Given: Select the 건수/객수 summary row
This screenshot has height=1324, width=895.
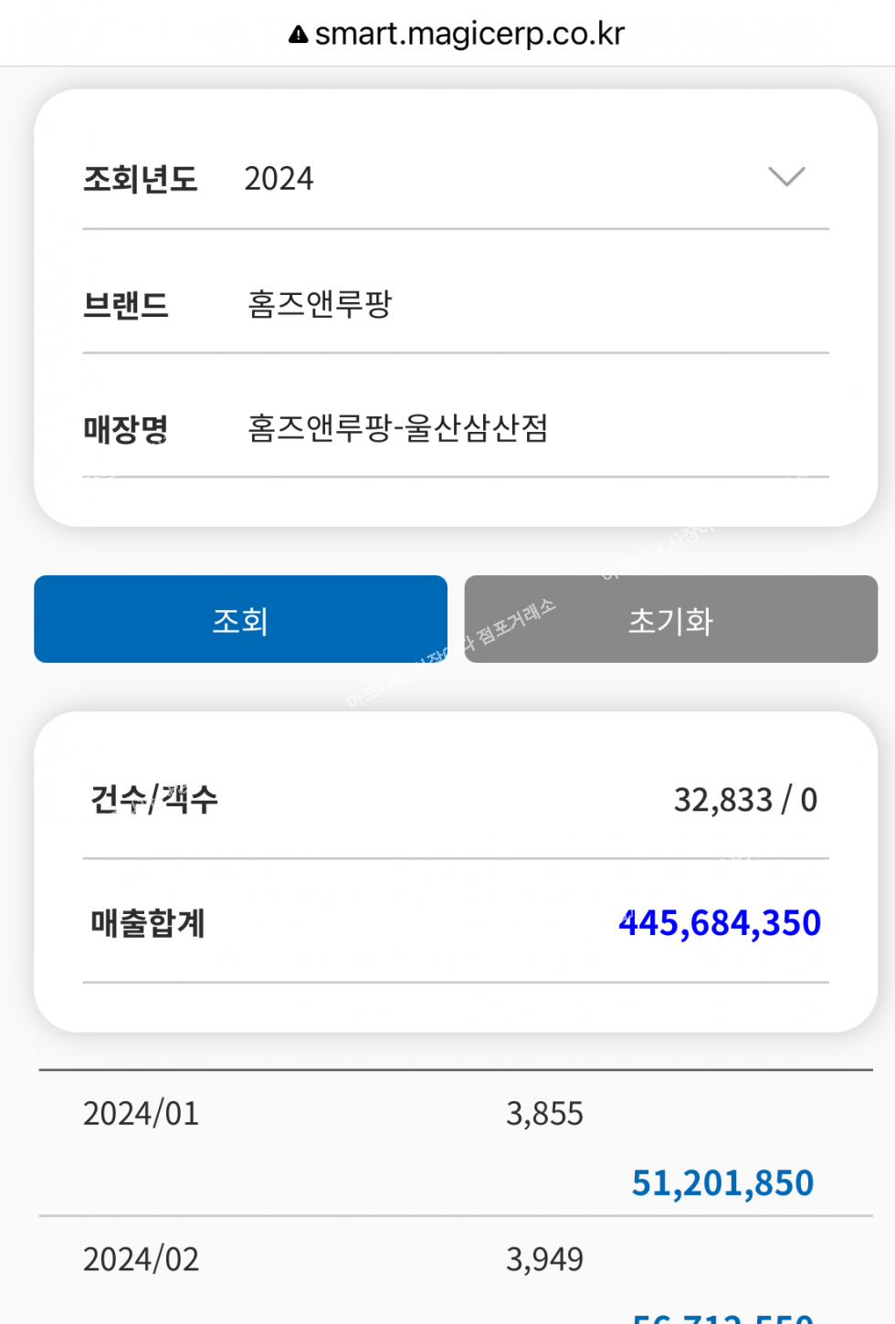Looking at the screenshot, I should [456, 799].
